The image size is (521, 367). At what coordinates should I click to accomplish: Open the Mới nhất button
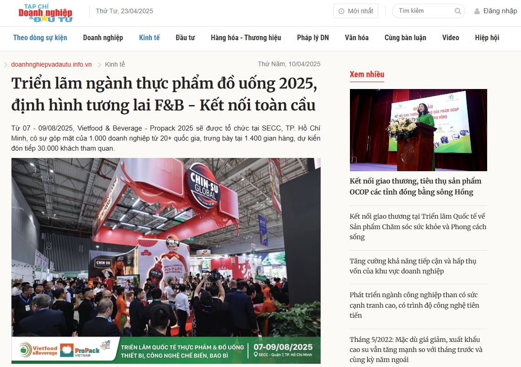pos(355,11)
